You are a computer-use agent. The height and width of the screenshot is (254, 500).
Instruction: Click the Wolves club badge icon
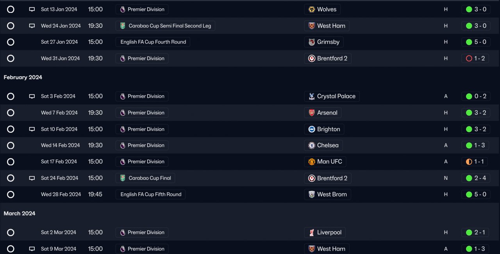pyautogui.click(x=312, y=9)
